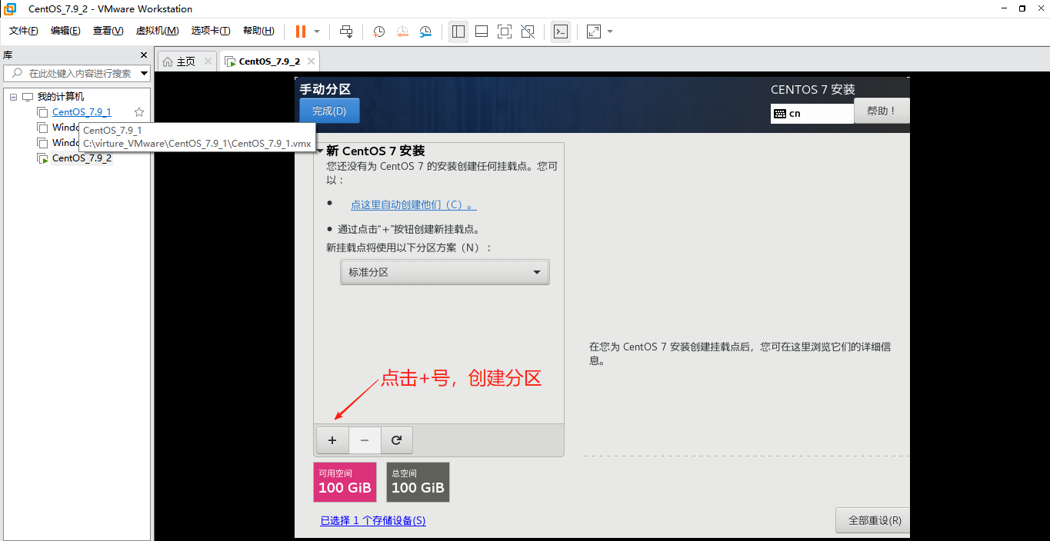Click the 全部重设(R) button

tap(875, 520)
